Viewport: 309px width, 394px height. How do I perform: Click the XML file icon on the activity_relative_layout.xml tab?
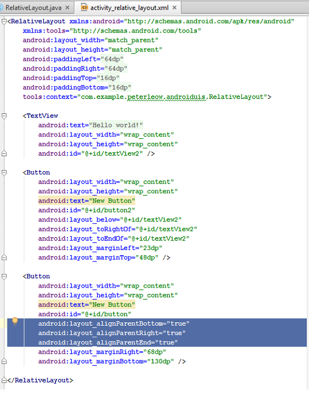tap(84, 8)
